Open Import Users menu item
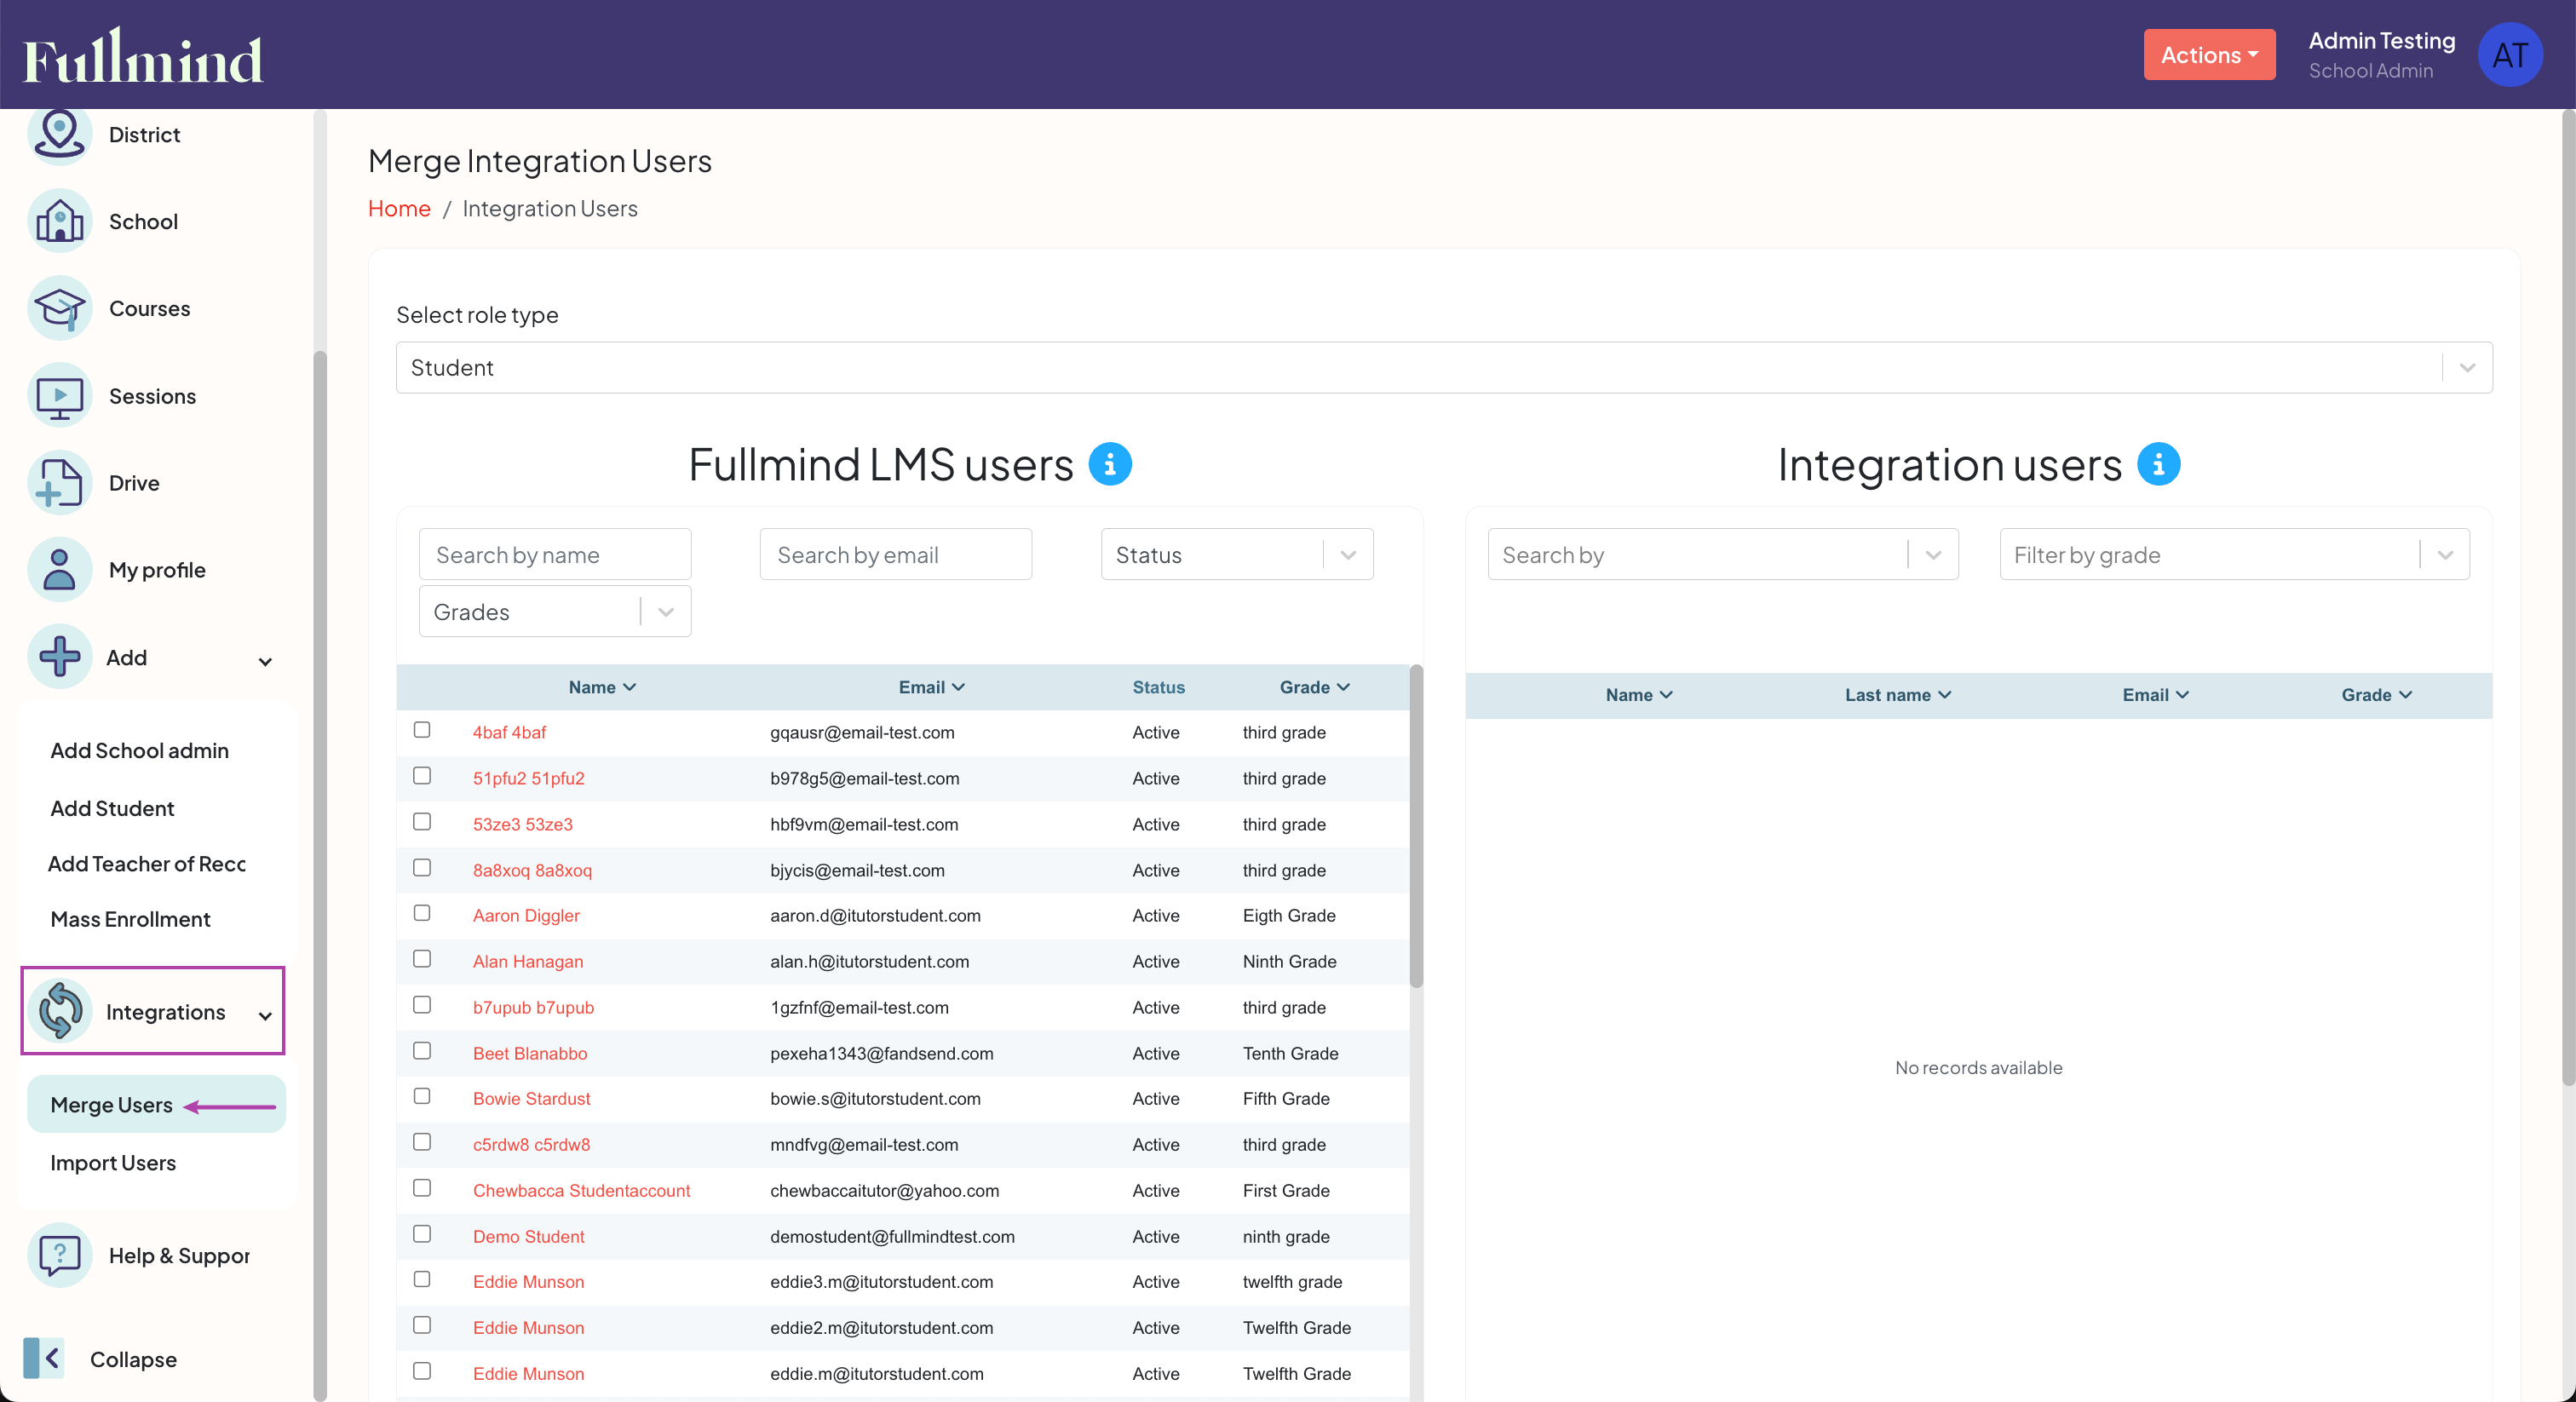The image size is (2576, 1402). [112, 1162]
